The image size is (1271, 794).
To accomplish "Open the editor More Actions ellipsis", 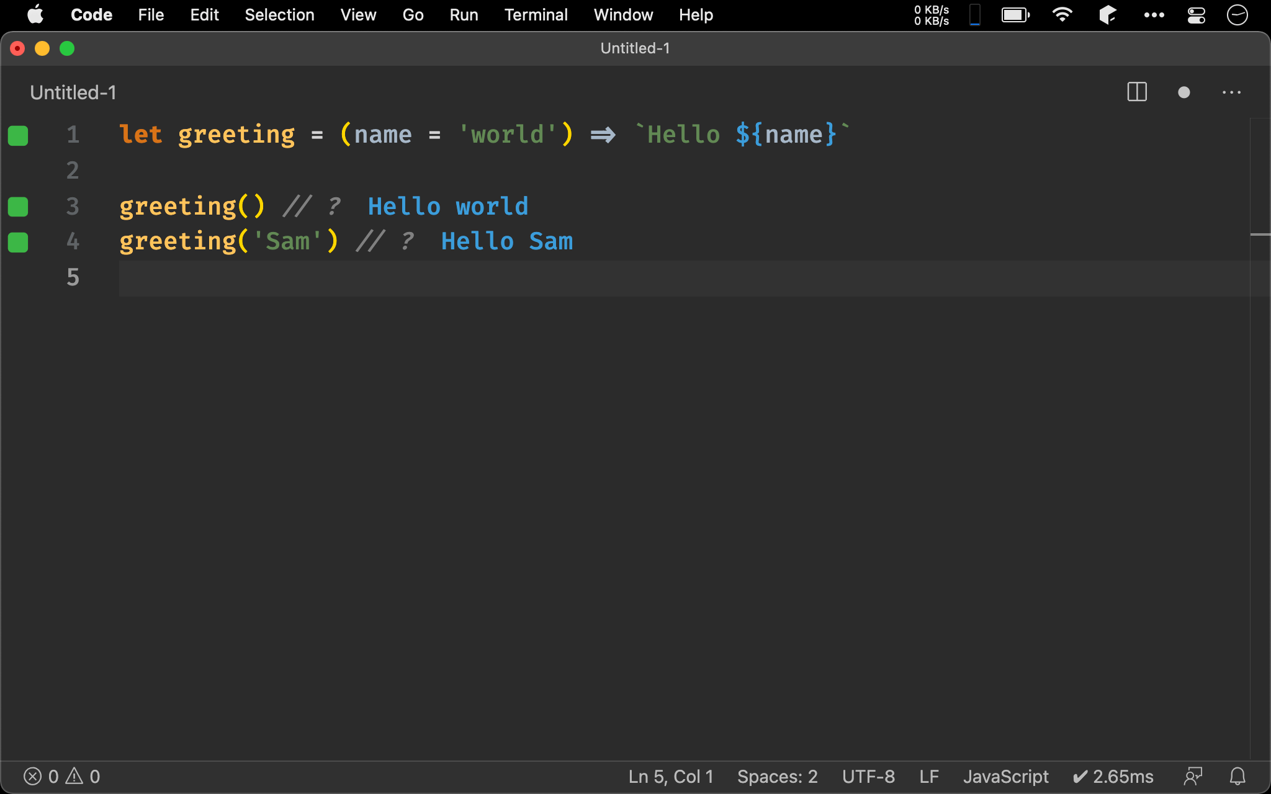I will tap(1231, 92).
